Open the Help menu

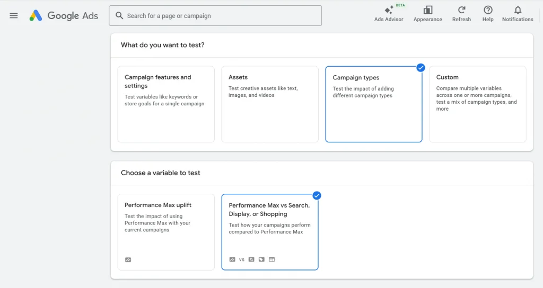[488, 14]
